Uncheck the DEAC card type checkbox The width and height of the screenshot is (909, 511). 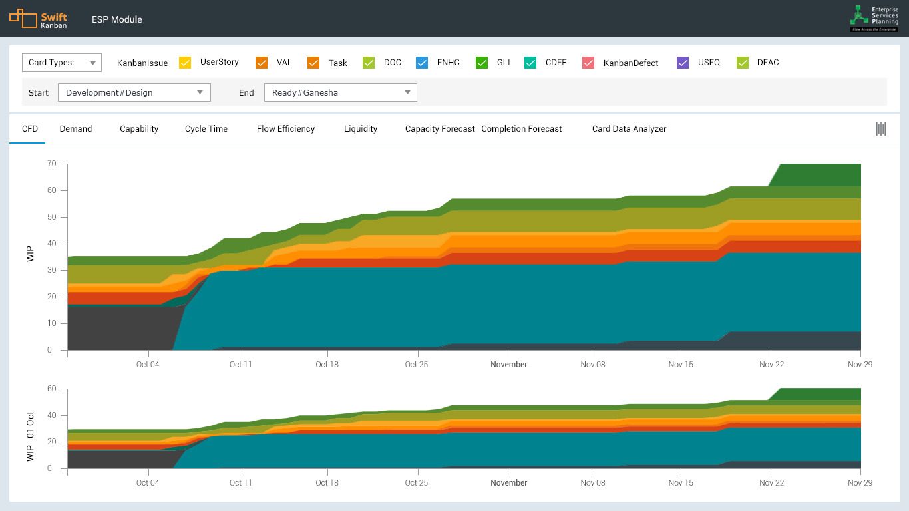pos(743,63)
